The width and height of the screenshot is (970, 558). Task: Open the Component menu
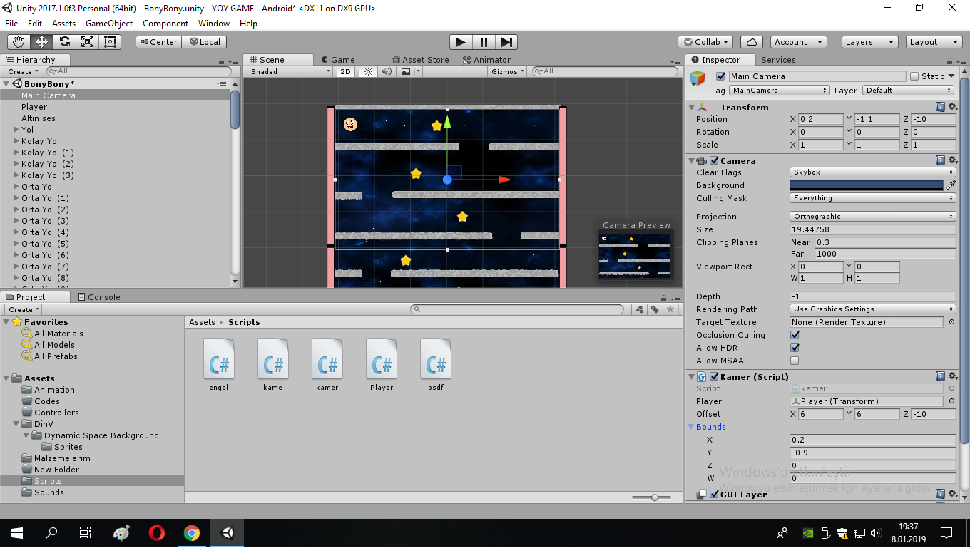click(x=165, y=24)
